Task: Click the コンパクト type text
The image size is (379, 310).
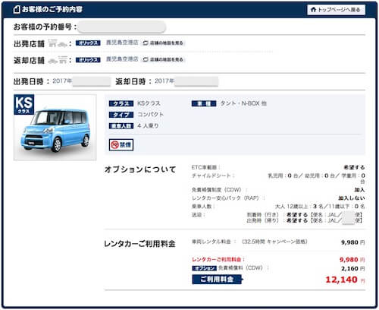Action: 151,115
